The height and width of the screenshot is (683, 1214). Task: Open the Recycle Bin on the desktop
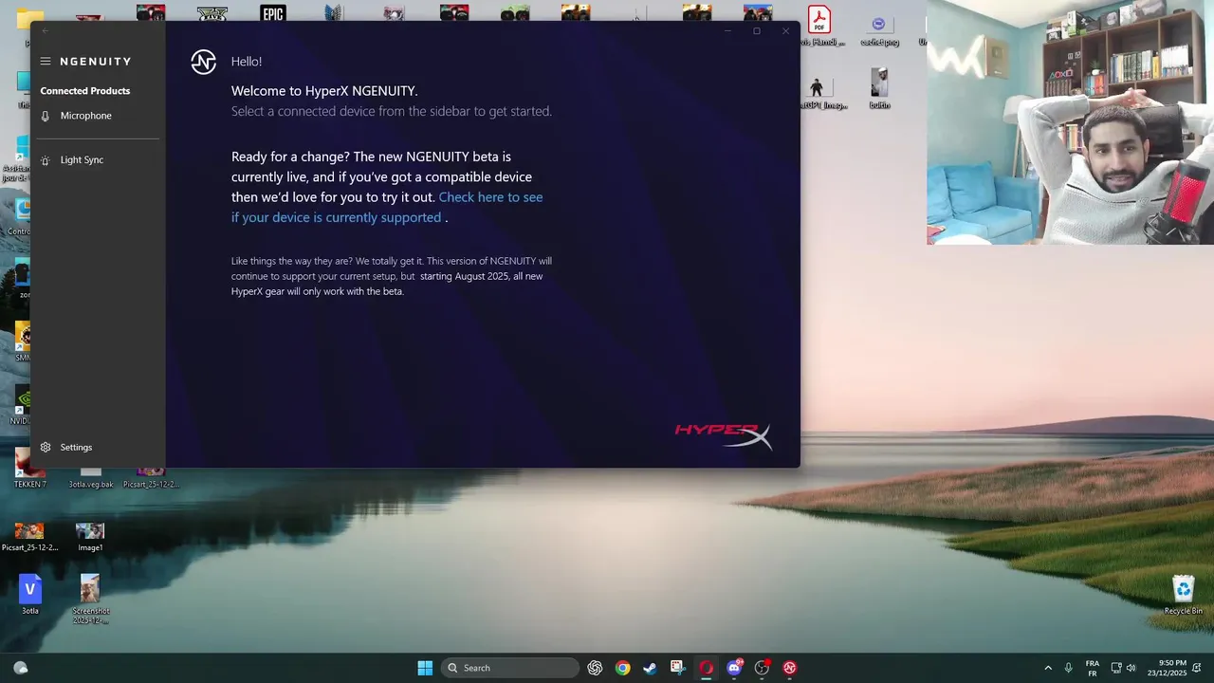coord(1183,596)
